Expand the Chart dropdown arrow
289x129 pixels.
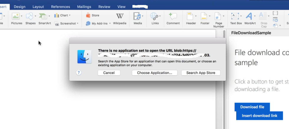[70, 16]
